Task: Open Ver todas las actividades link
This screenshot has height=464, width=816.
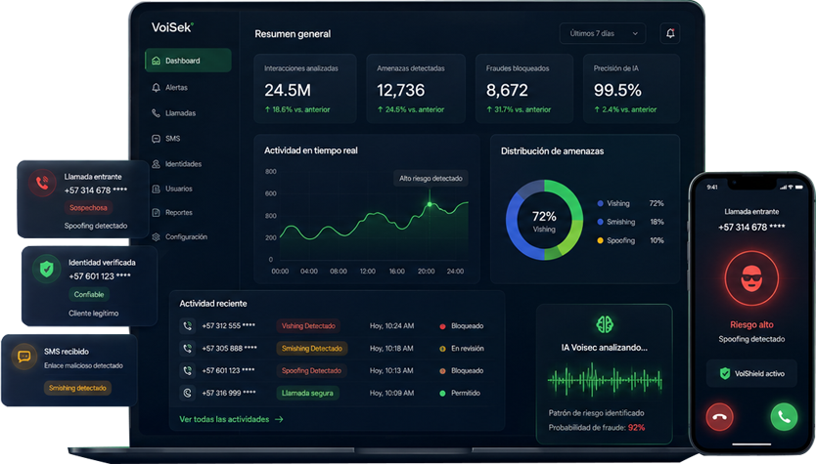Action: [x=231, y=419]
